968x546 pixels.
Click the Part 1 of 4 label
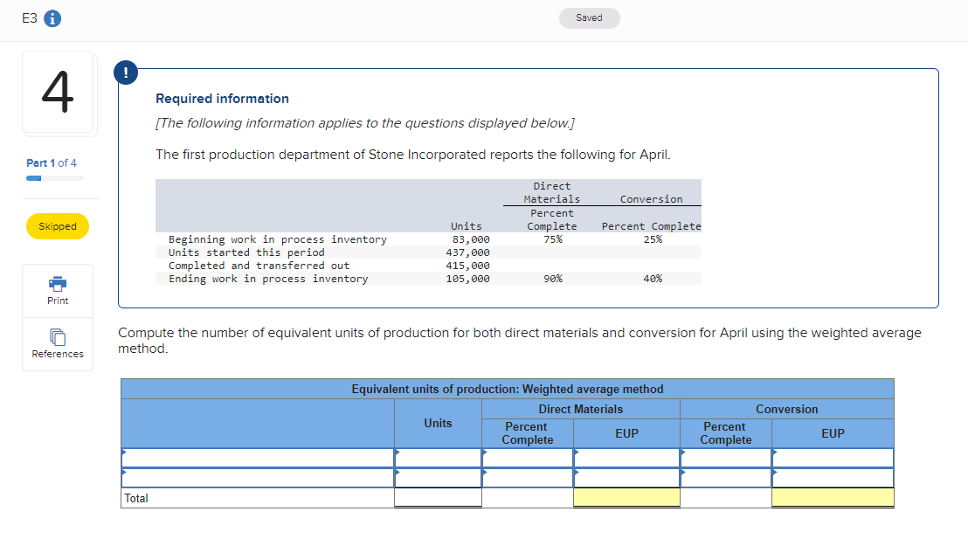[52, 163]
